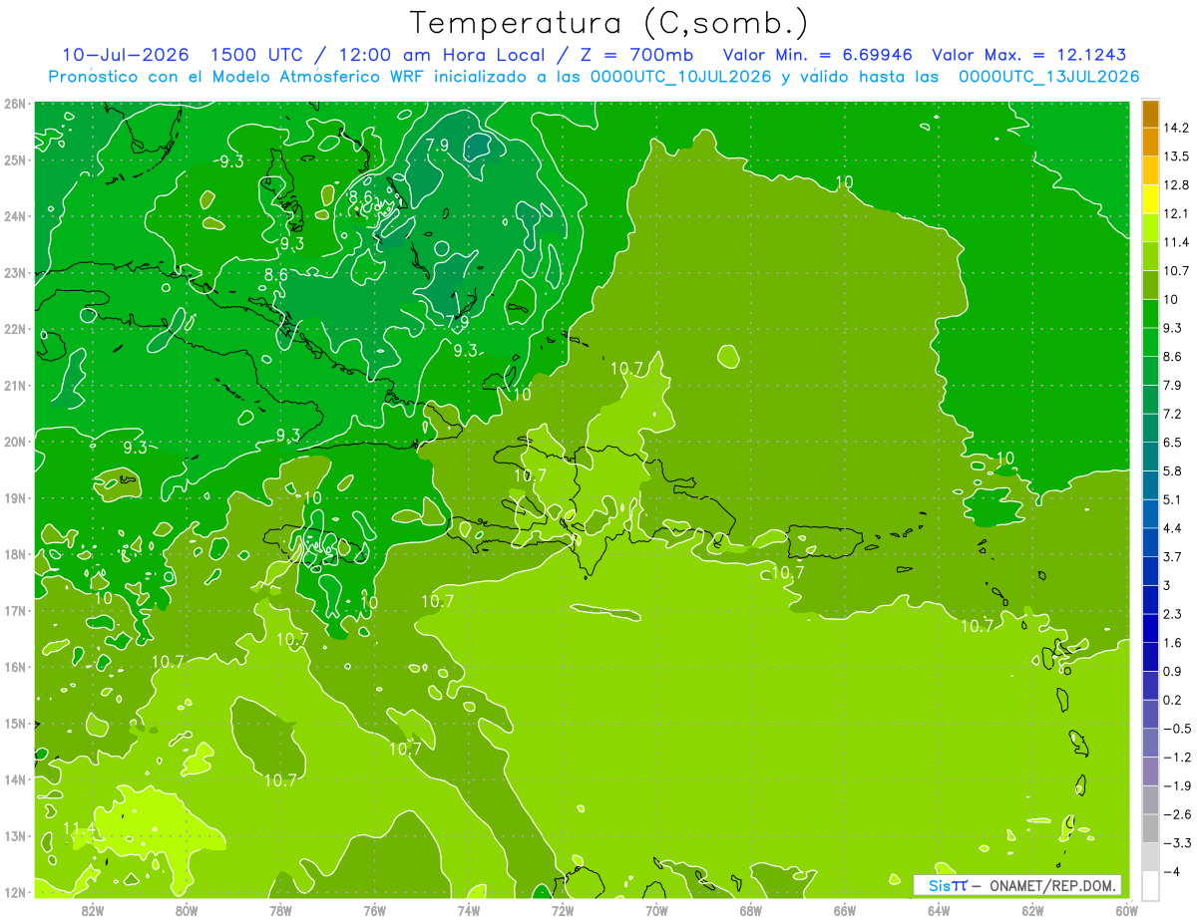
Task: Pick the teal swatch between 5.8 and 6.5
Action: click(x=1150, y=457)
